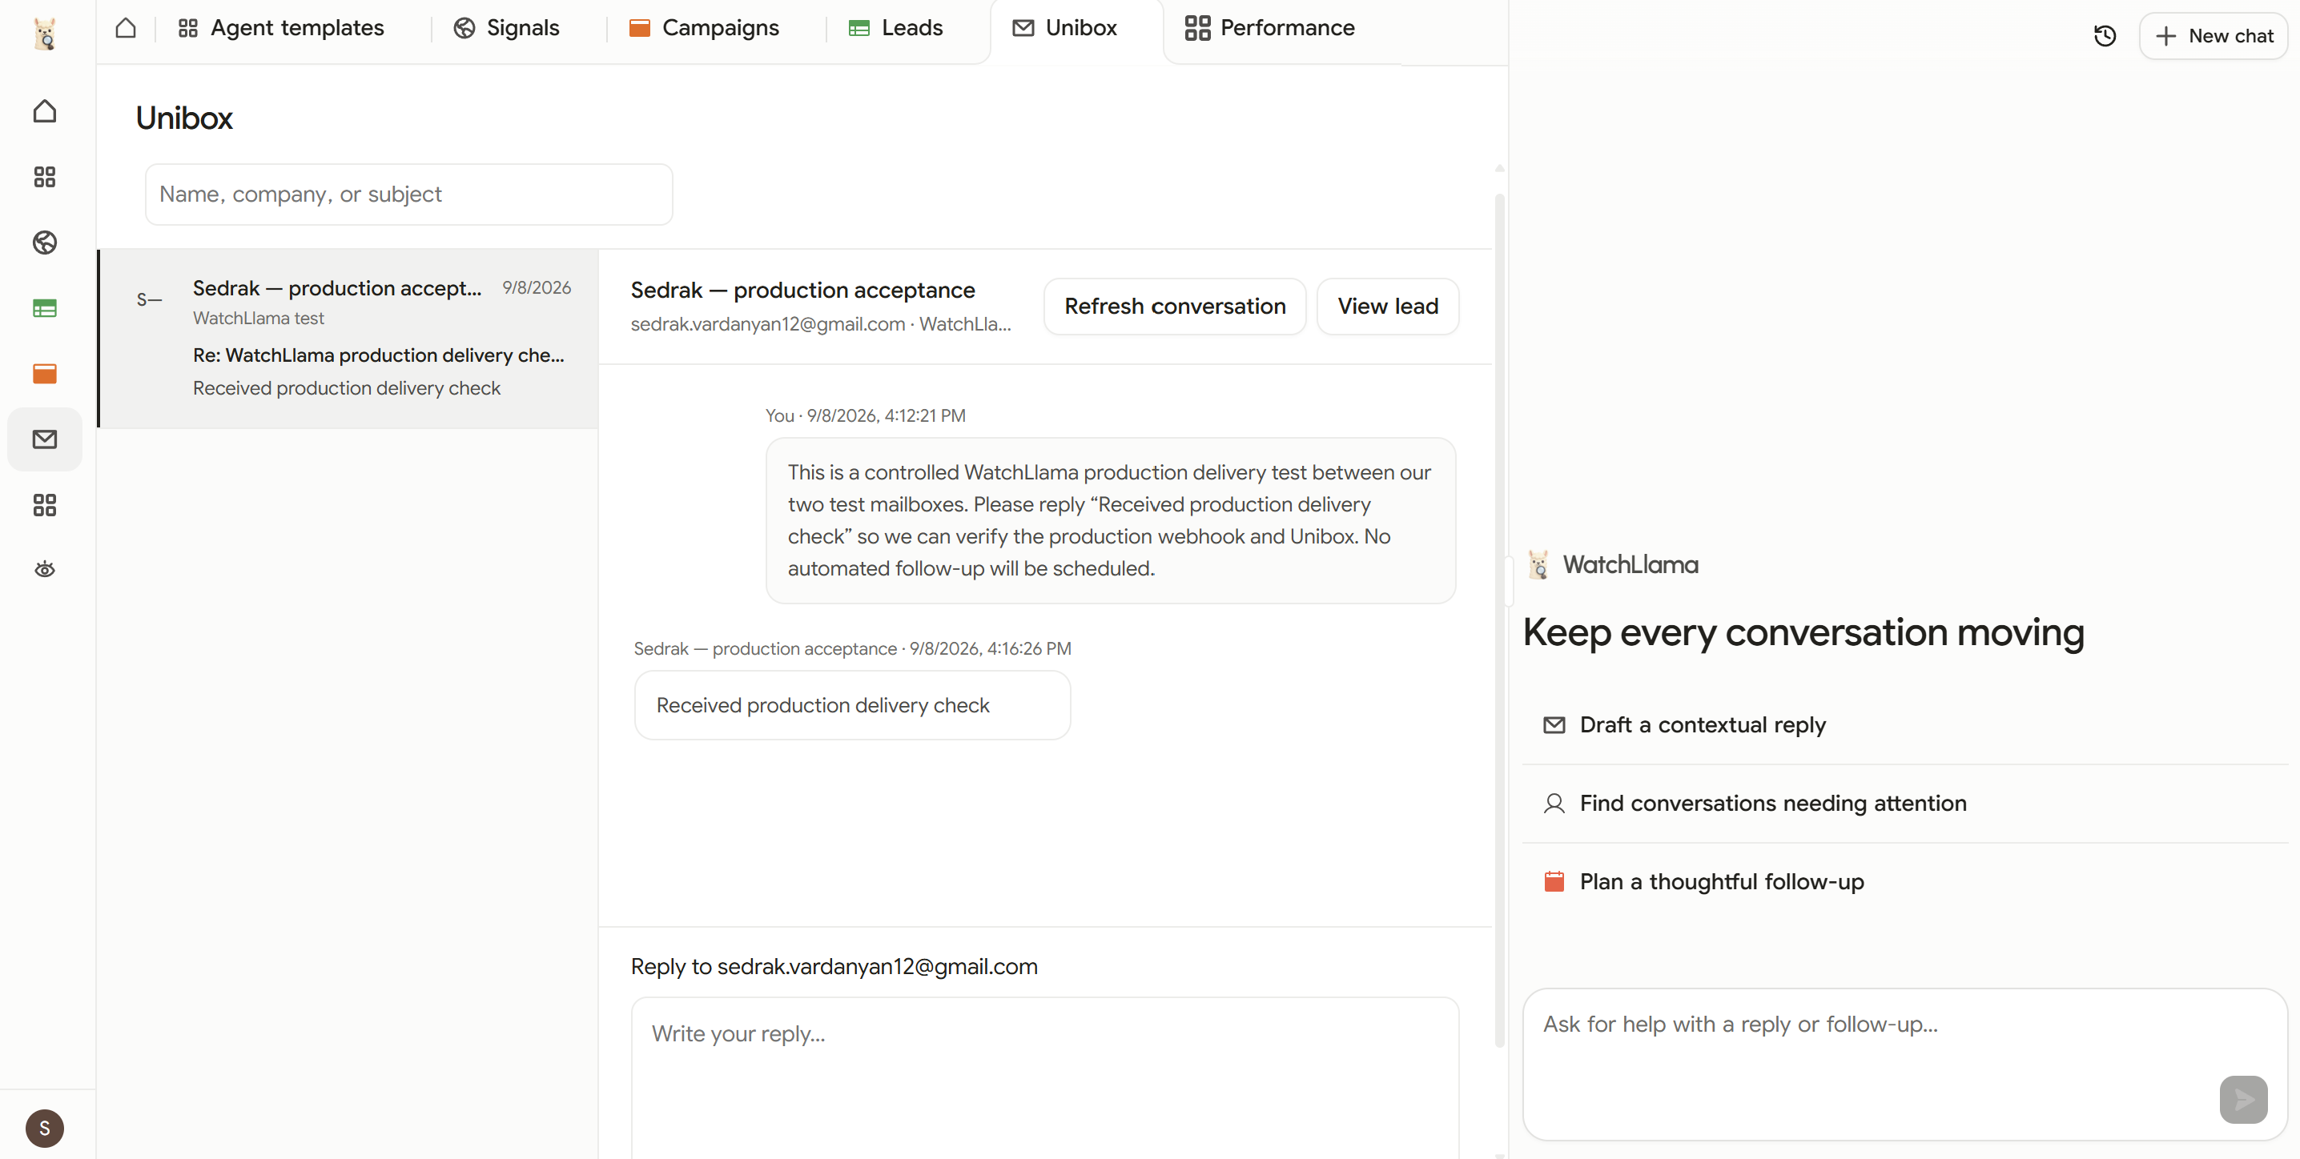Click the WatchLlama assistant logo label
The width and height of the screenshot is (2300, 1159).
tap(1613, 565)
